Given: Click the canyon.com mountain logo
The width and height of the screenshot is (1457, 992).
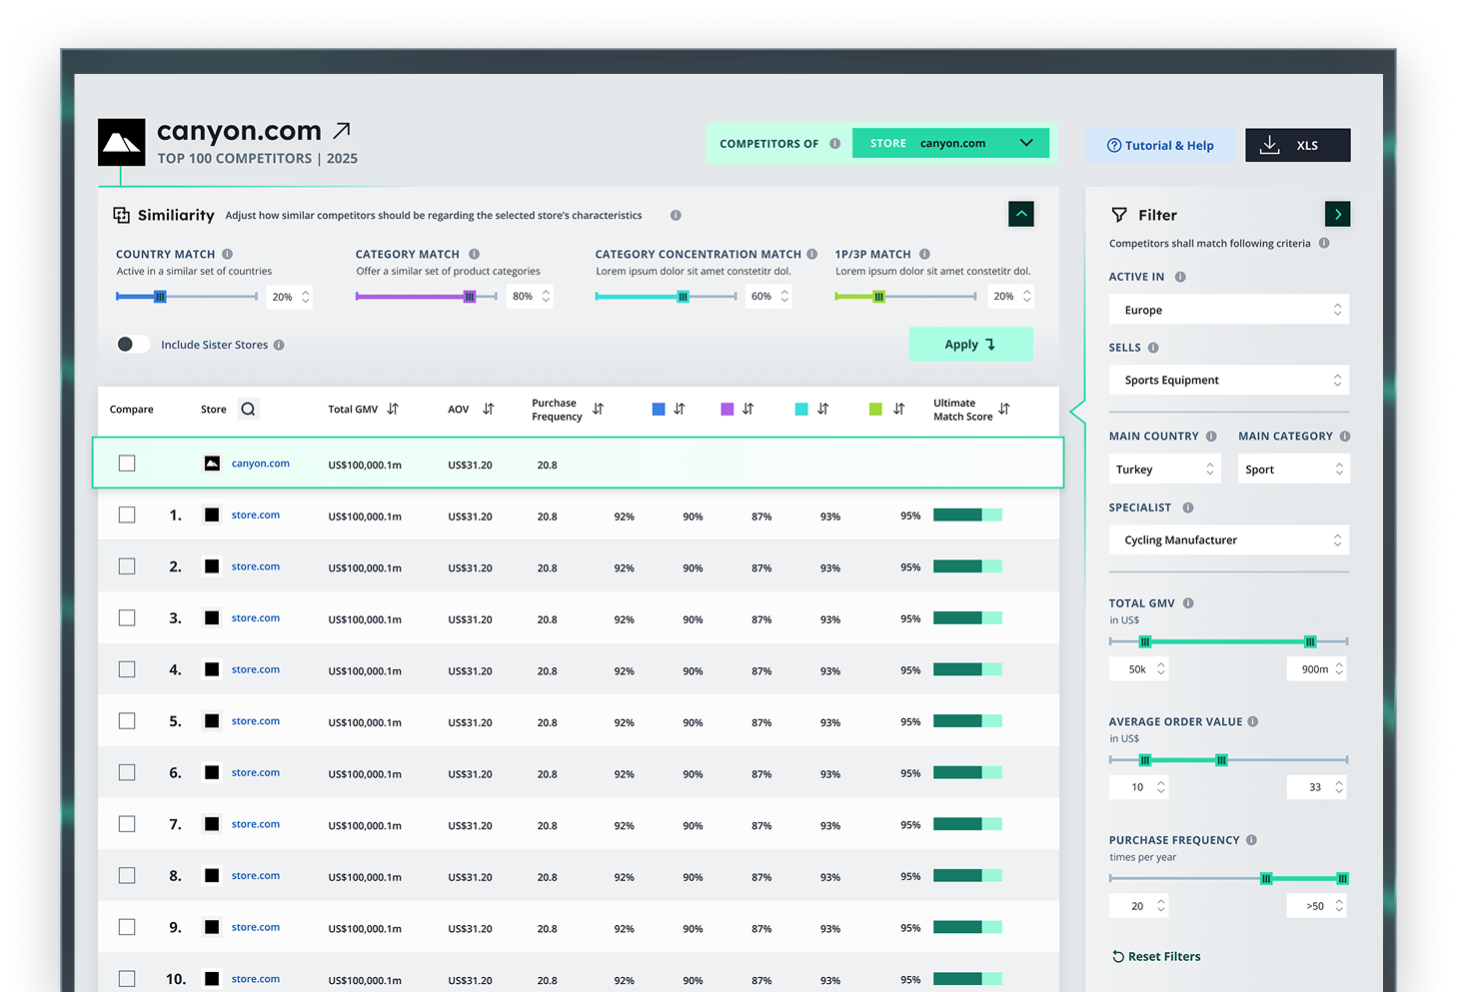Looking at the screenshot, I should click(x=121, y=142).
